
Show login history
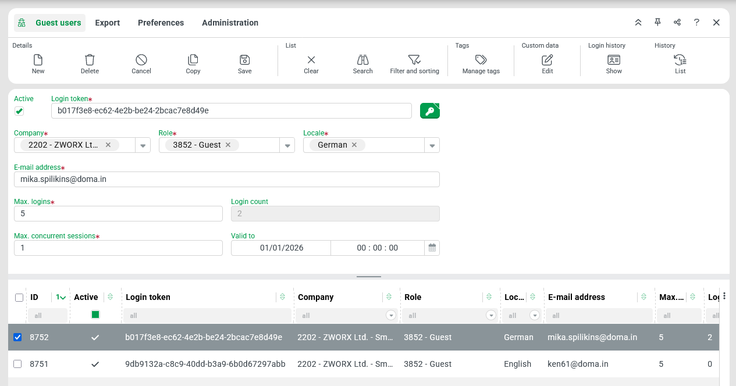(614, 60)
